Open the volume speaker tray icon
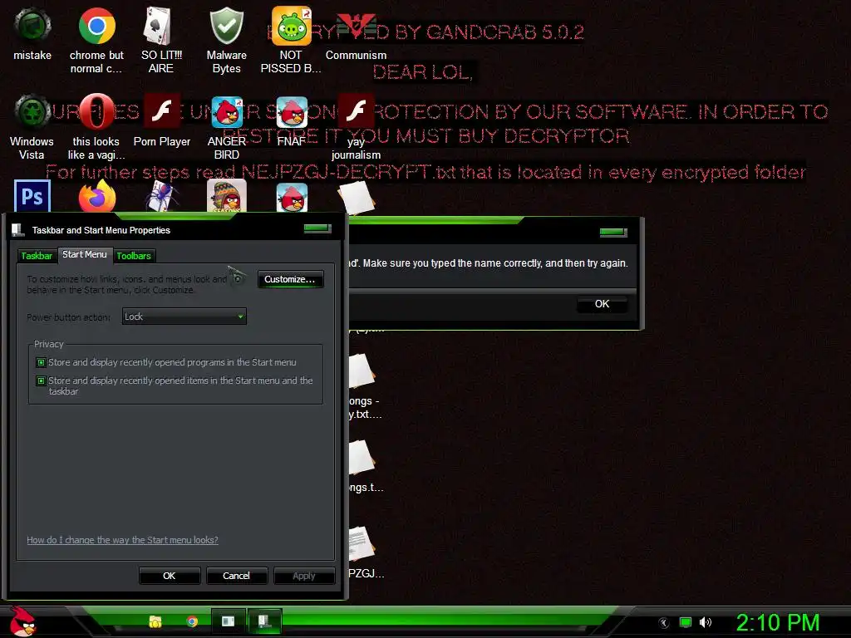 coord(705,622)
